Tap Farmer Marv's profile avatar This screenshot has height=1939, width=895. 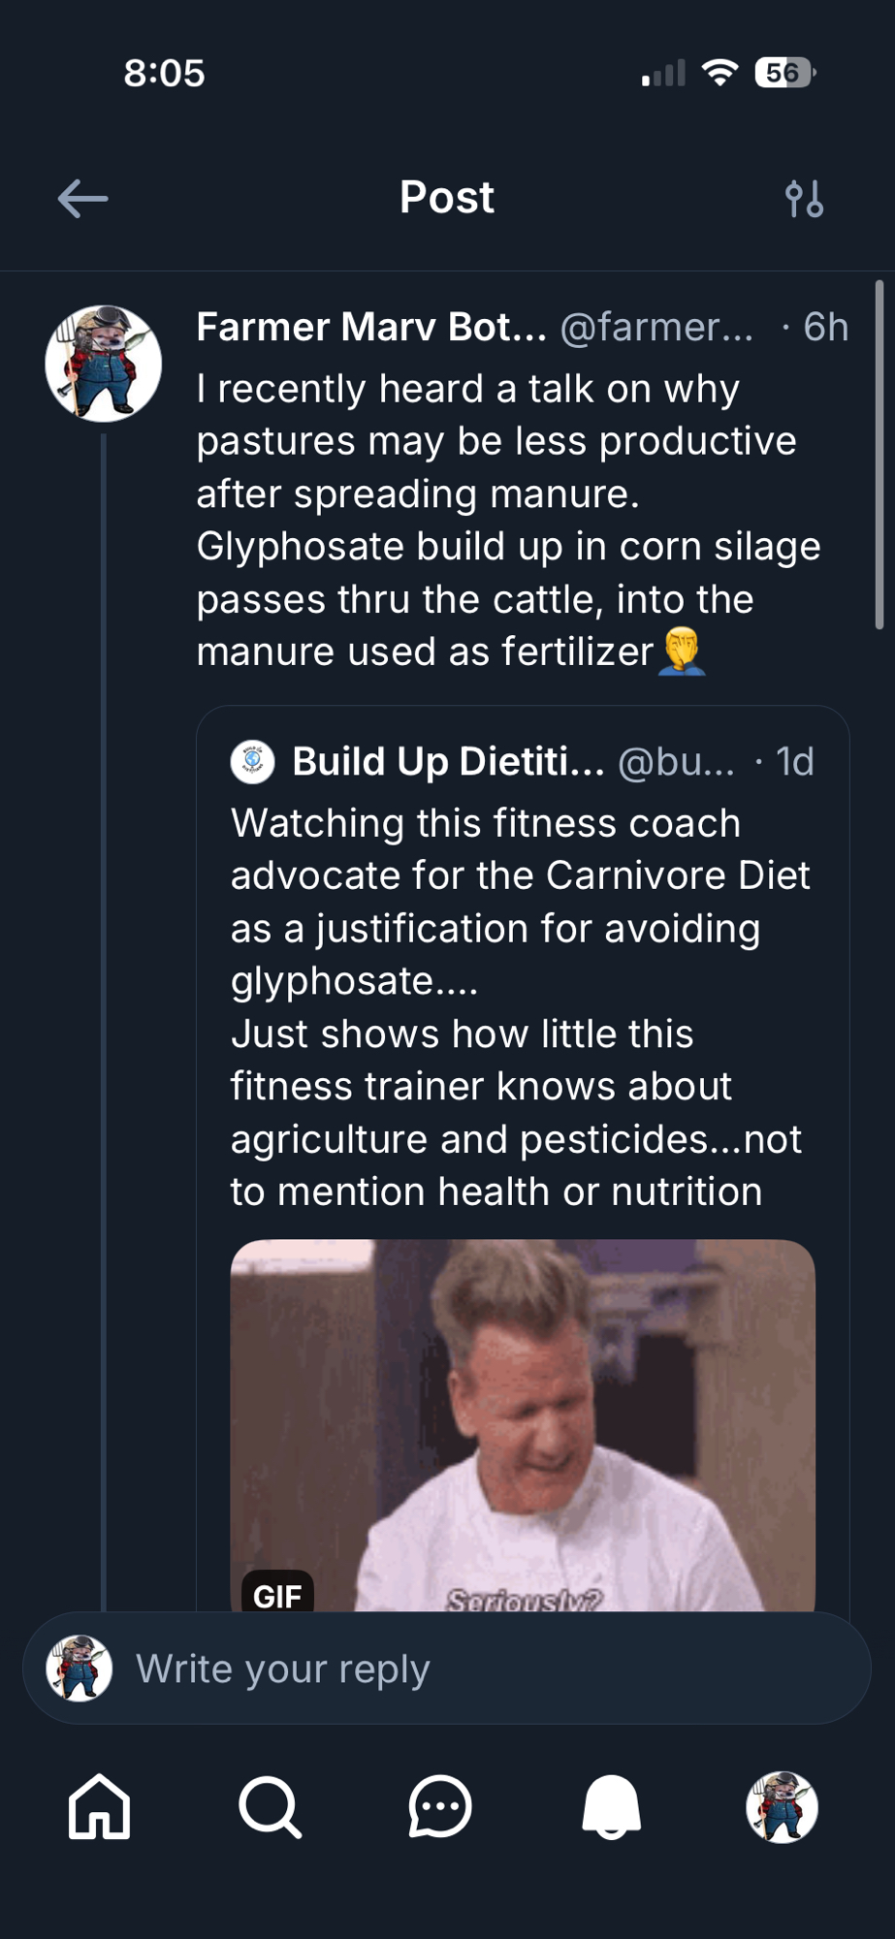click(x=104, y=364)
